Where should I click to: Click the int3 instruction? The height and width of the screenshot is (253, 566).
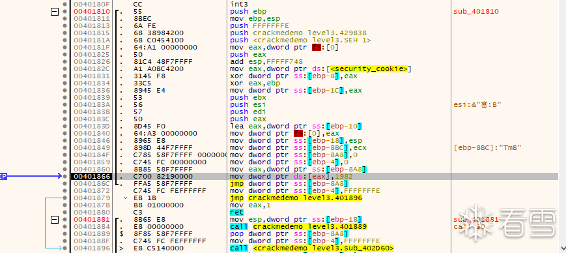coord(239,5)
